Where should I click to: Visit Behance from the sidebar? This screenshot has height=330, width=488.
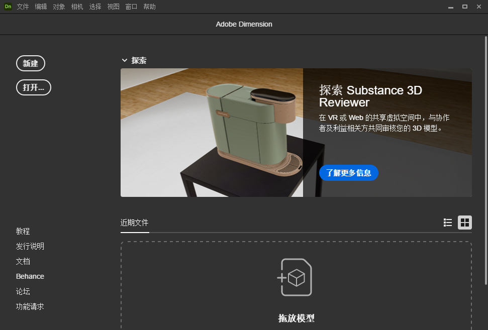click(x=30, y=276)
